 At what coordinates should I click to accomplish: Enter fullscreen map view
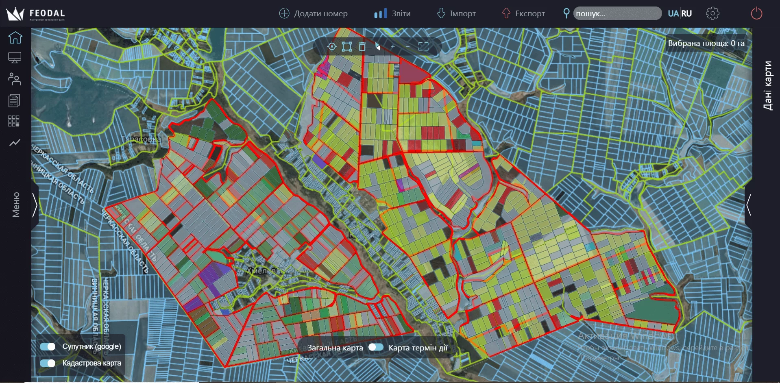(423, 47)
